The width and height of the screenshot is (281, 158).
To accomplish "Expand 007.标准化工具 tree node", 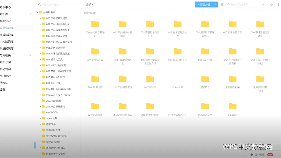I will tap(40, 59).
